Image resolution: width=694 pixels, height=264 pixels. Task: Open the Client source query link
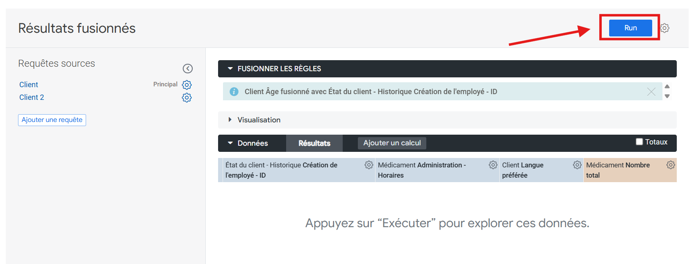click(x=29, y=85)
